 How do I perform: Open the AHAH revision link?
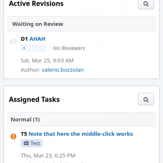(x=37, y=39)
